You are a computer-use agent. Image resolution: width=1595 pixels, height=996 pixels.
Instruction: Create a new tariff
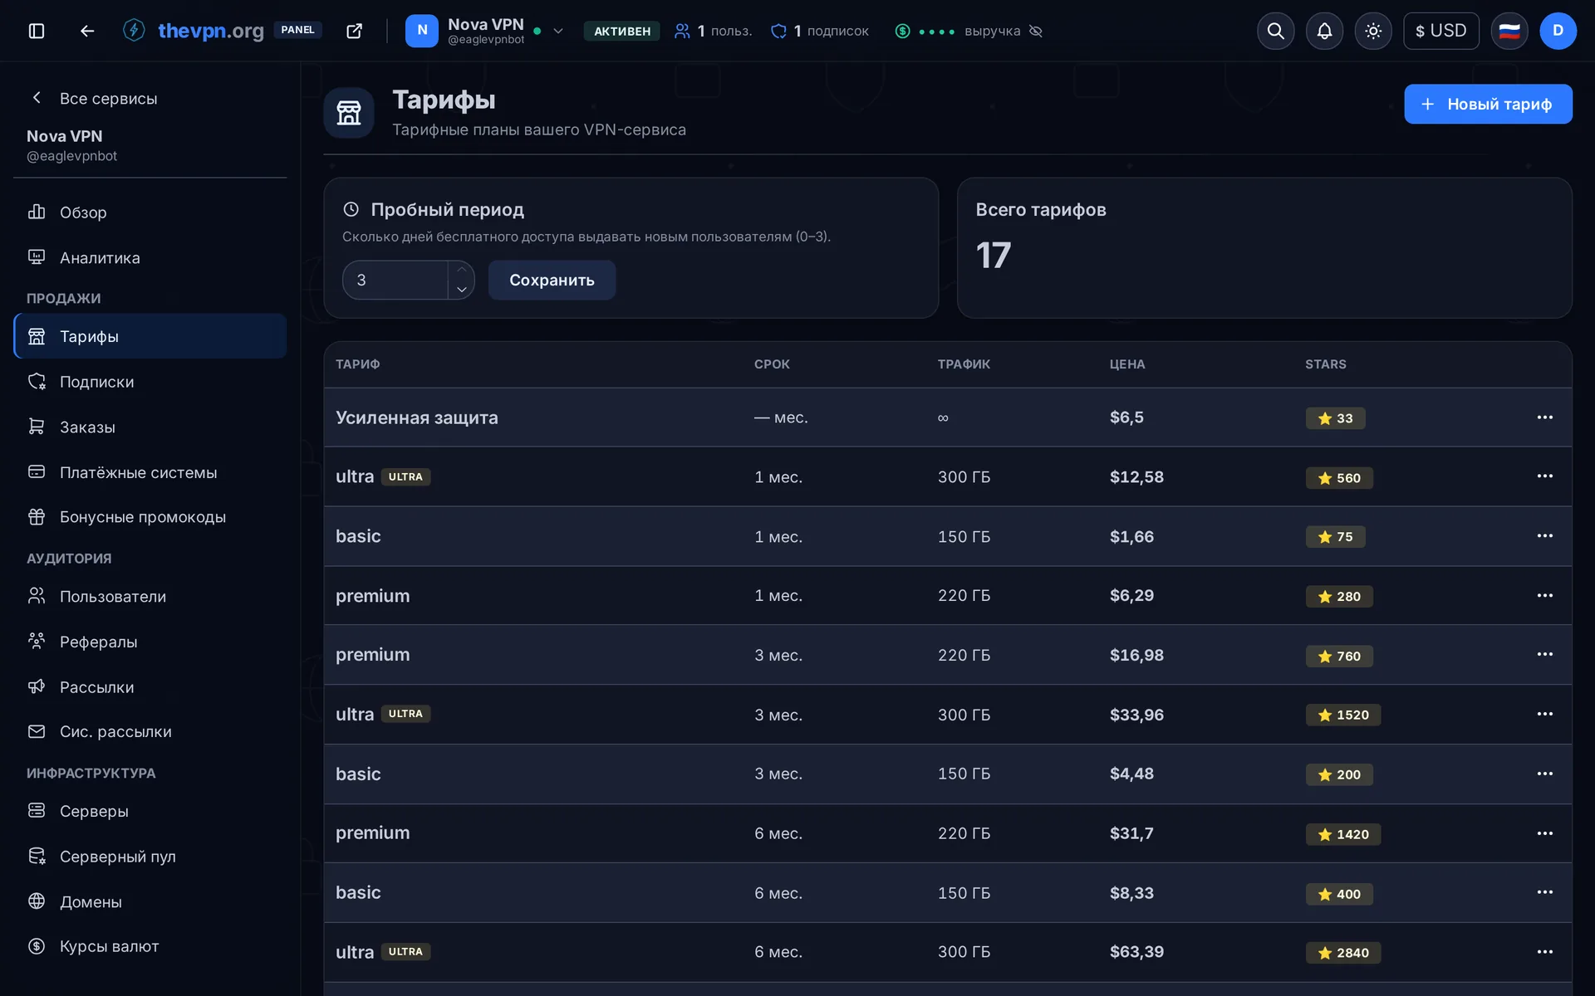click(x=1488, y=104)
